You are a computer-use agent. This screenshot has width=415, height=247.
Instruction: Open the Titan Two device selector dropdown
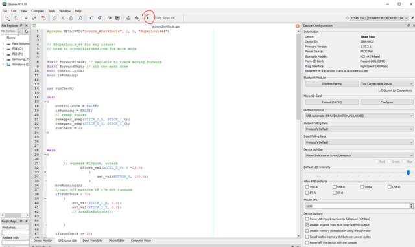click(379, 18)
